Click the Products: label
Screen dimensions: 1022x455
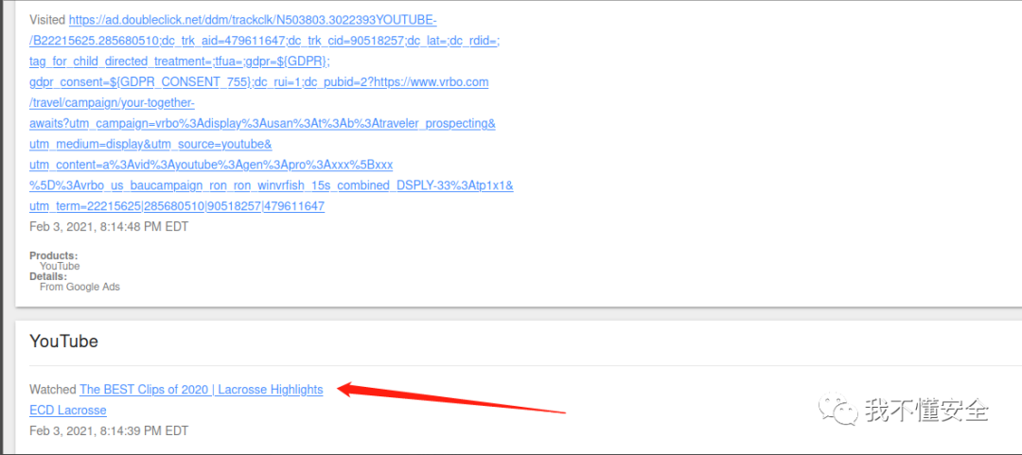coord(53,255)
